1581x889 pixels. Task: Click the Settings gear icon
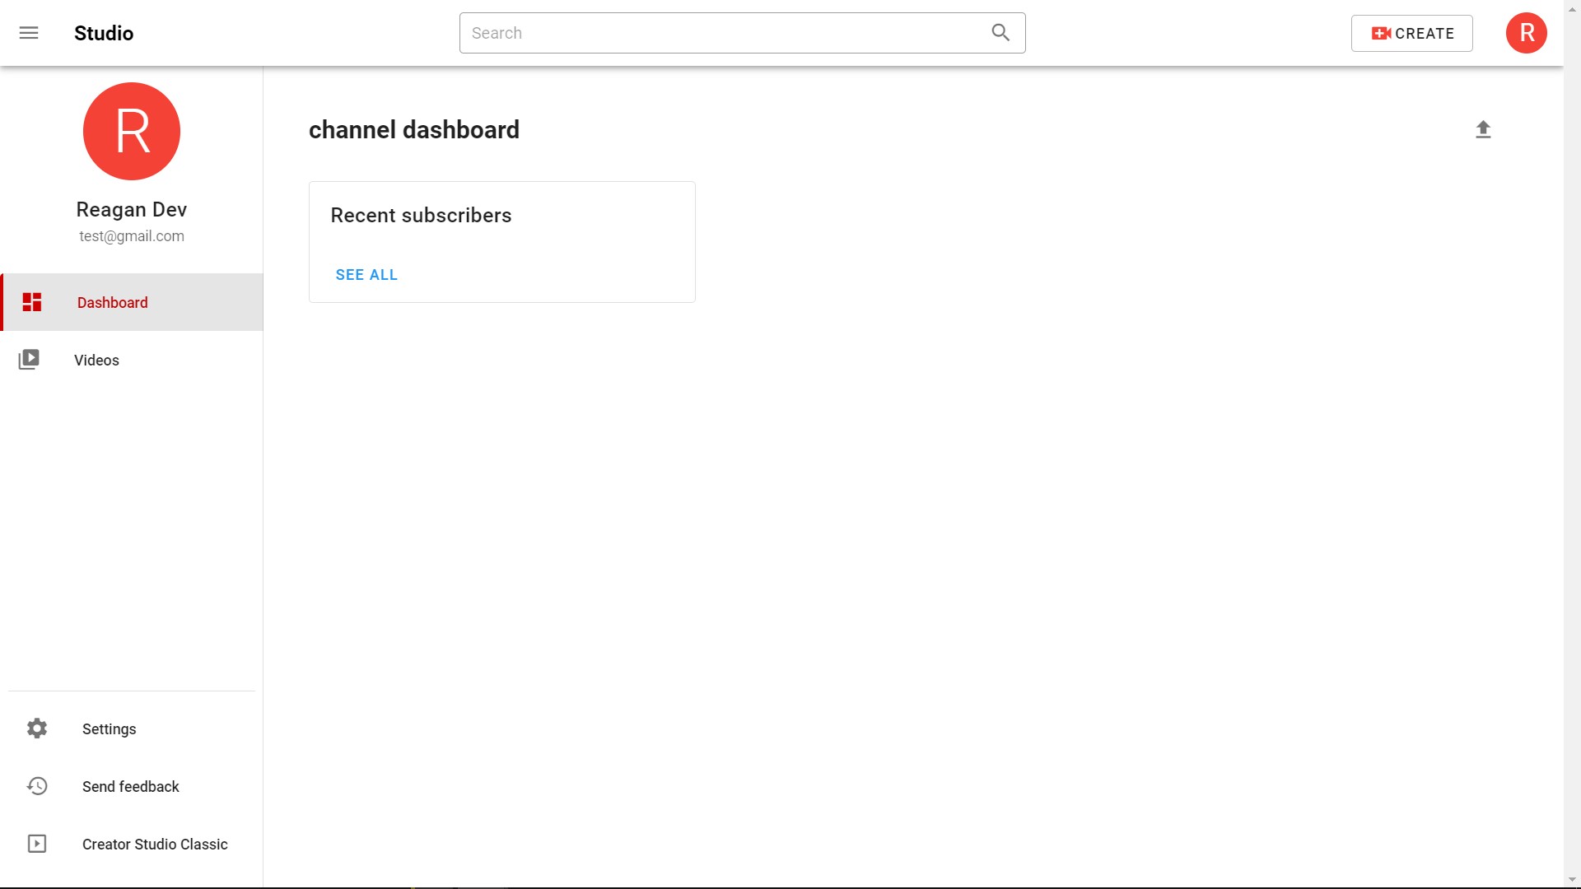point(37,728)
